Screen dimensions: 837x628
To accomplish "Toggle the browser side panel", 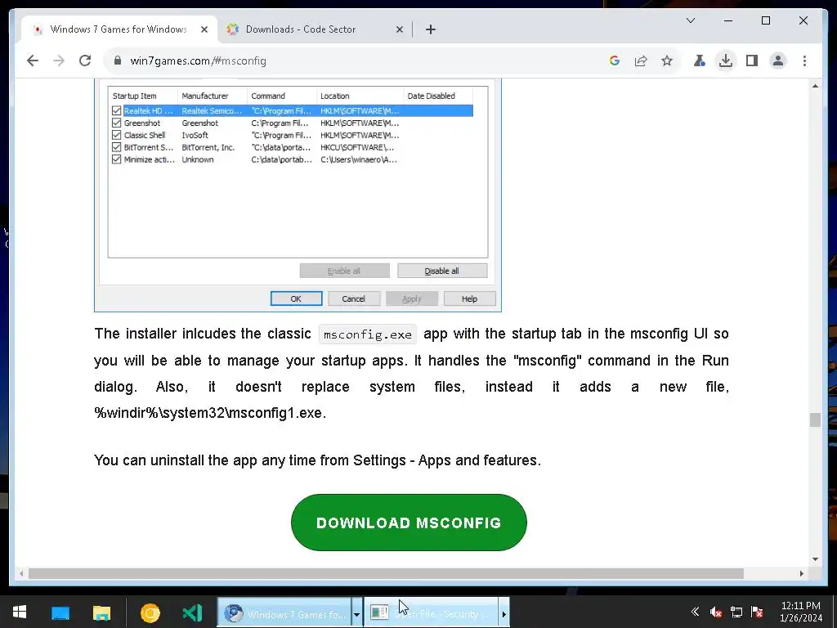I will click(x=752, y=61).
